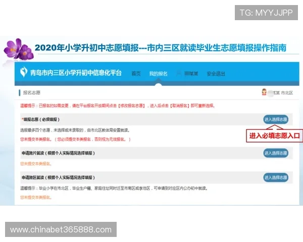The width and height of the screenshot is (303, 242).
Task: Click 温馨提示 text about 毕业小学在市北区
Action: pyautogui.click(x=114, y=188)
